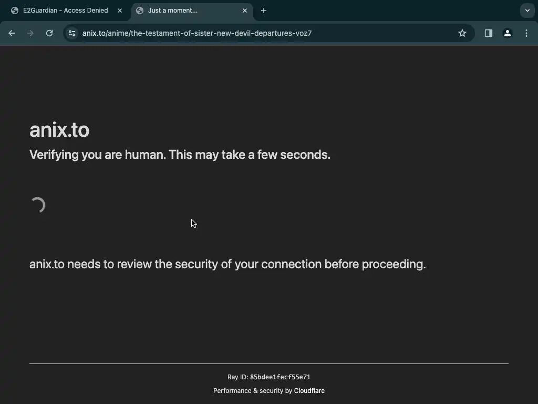Open the Cloudflare link in footer
This screenshot has height=404, width=538.
[x=309, y=391]
